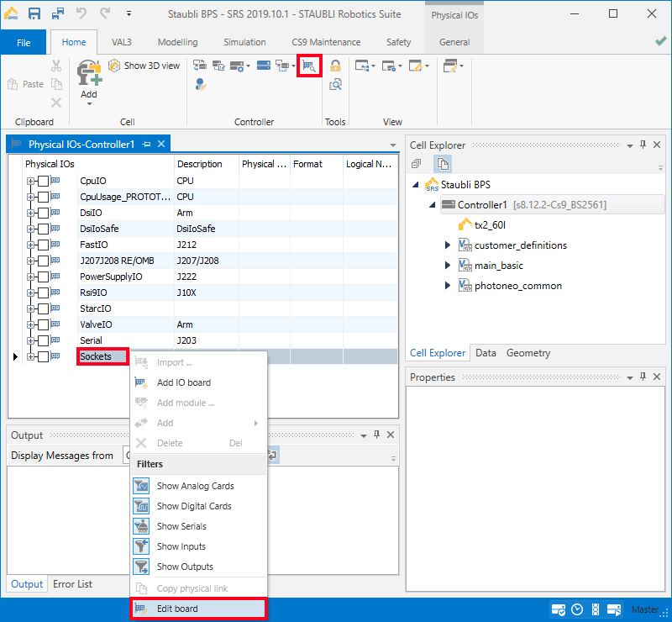Expand the Serial tree node

30,340
